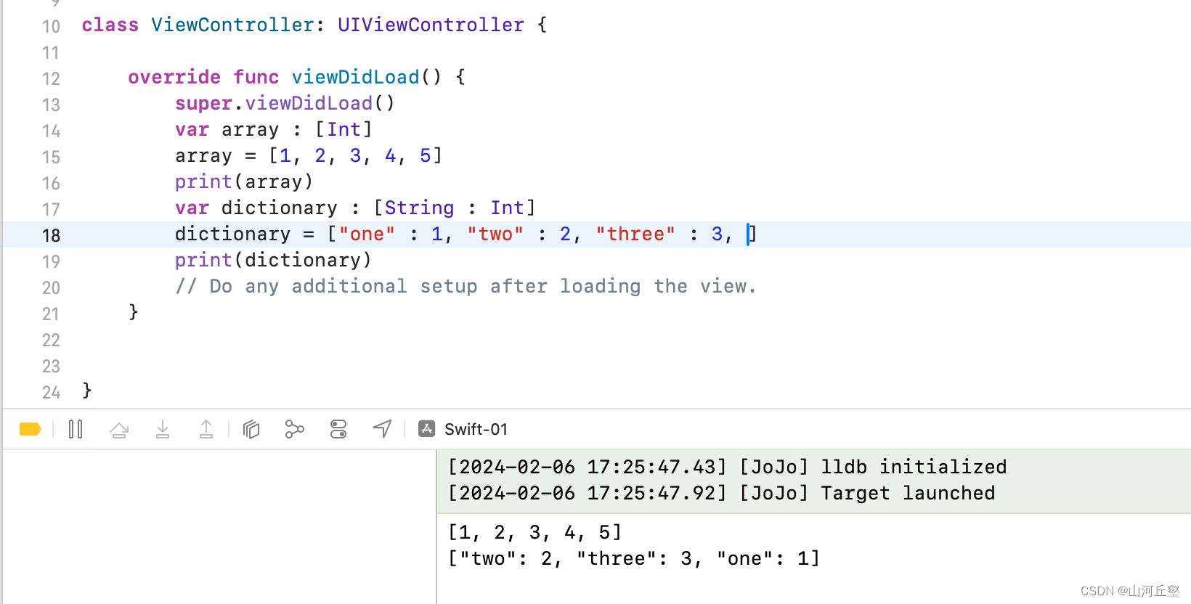Image resolution: width=1191 pixels, height=604 pixels.
Task: Click line number 18 in gutter
Action: 51,235
